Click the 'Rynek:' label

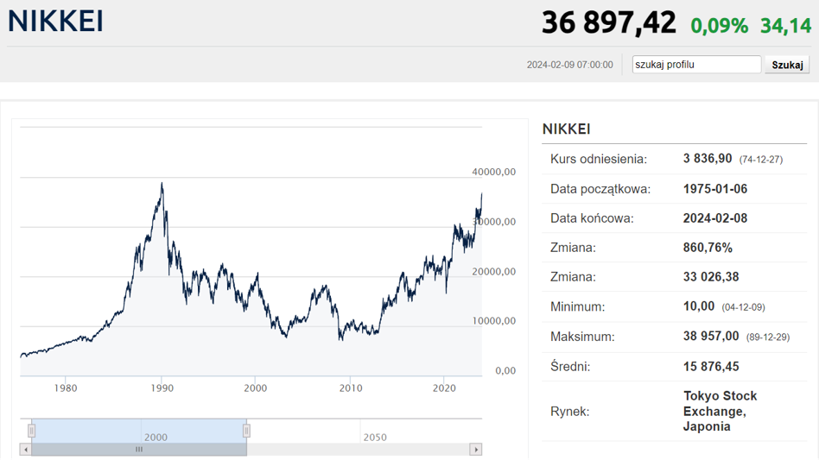569,412
